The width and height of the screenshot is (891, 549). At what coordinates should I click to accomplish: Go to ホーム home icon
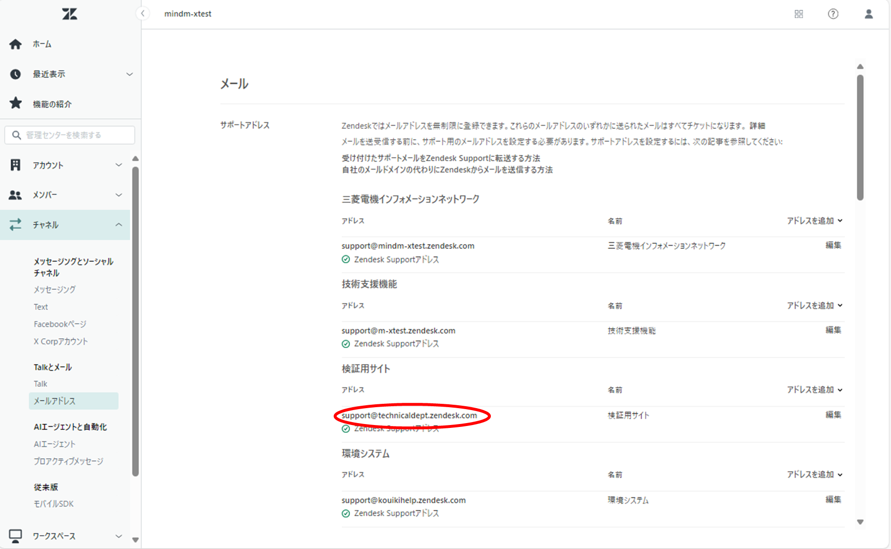click(x=15, y=44)
